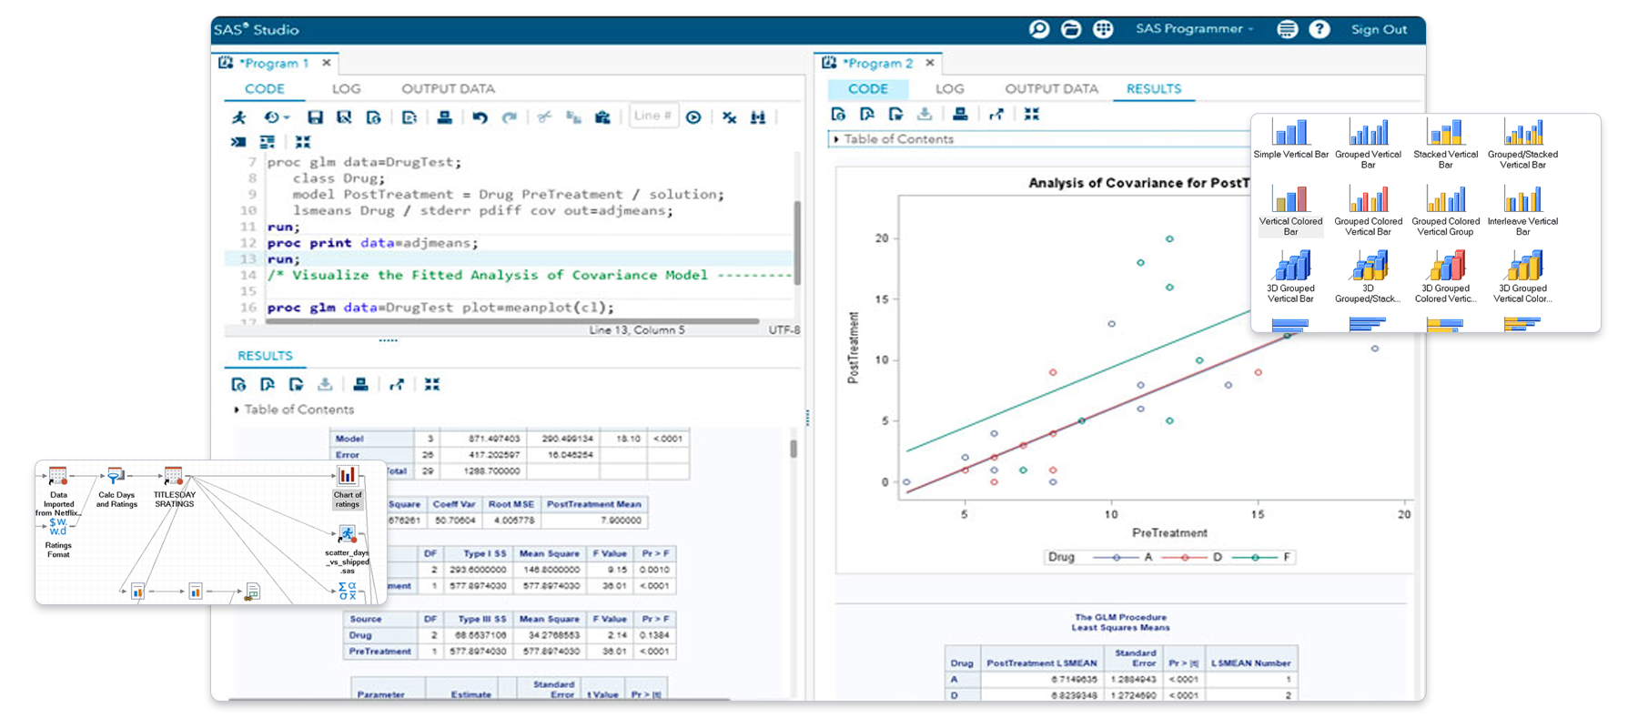
Task: Click the Line # input field
Action: [653, 116]
